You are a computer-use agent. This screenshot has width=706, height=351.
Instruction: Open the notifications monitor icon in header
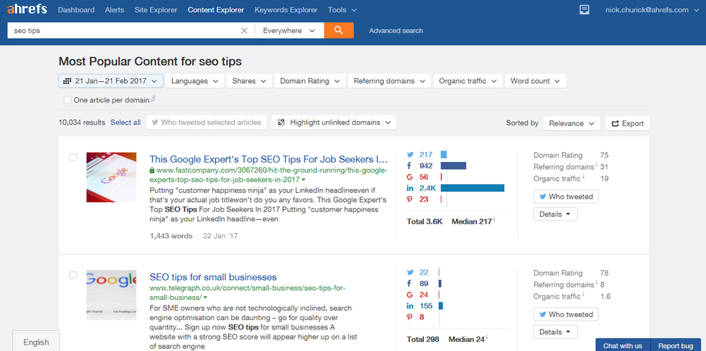[x=584, y=10]
